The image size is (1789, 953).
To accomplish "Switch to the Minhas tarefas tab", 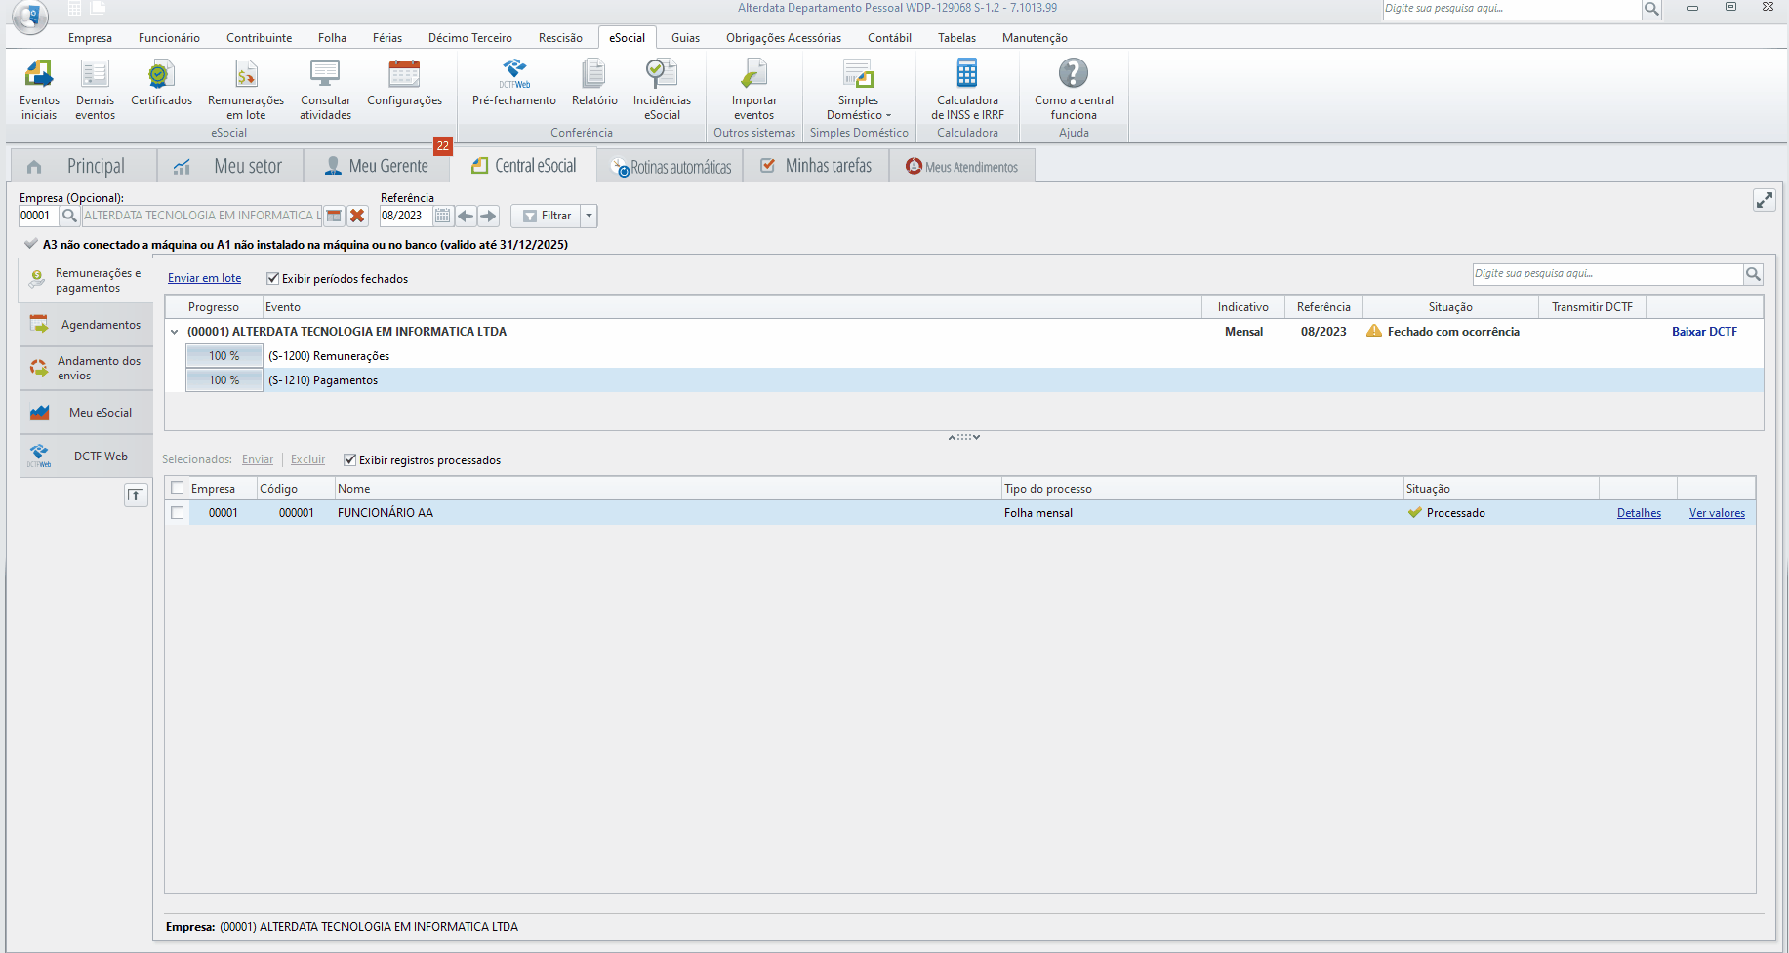I will pos(816,167).
